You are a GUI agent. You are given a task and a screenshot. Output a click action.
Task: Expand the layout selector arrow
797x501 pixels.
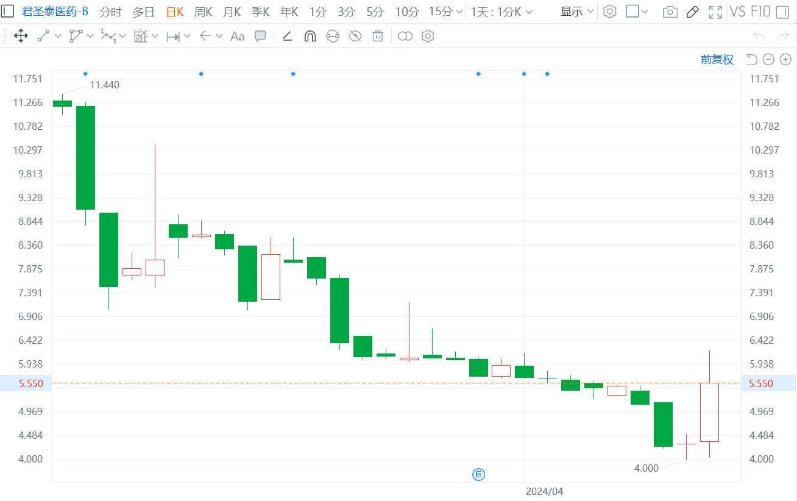(x=645, y=12)
